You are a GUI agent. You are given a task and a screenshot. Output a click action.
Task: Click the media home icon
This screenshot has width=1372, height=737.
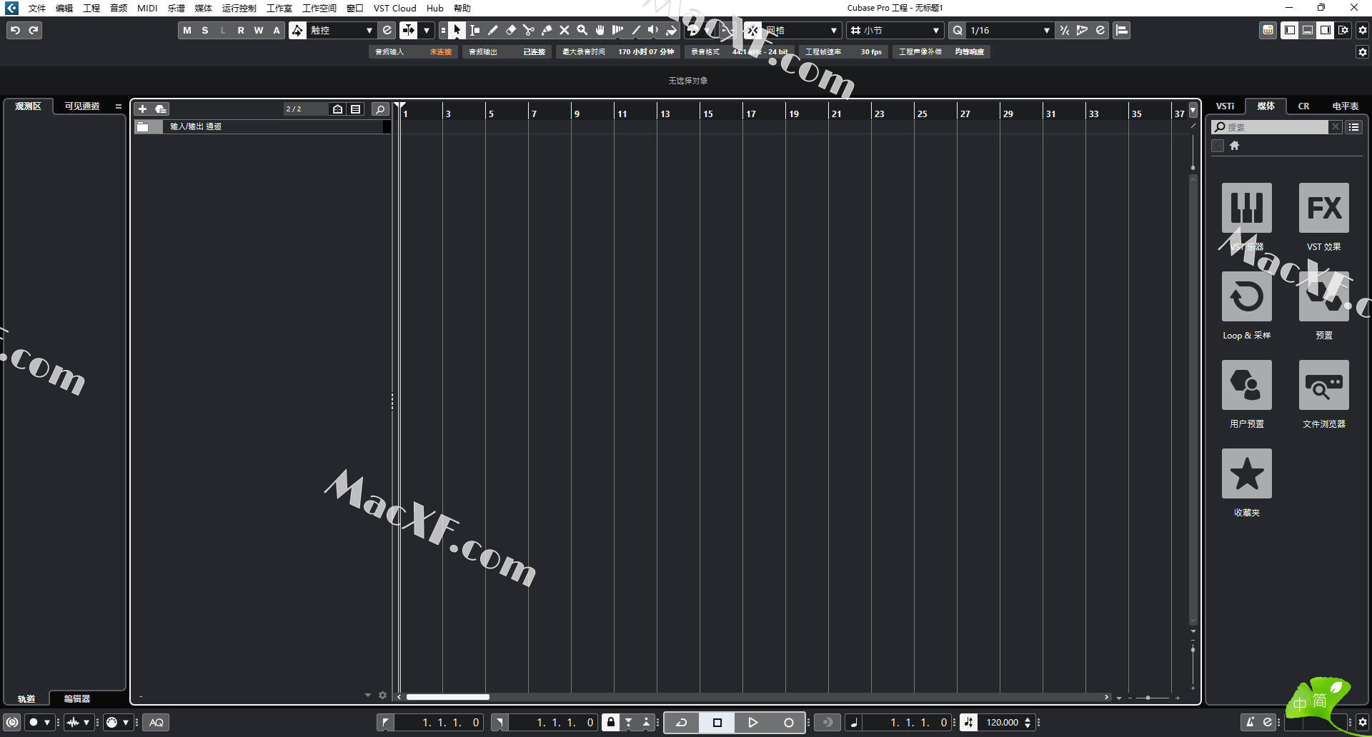pos(1234,146)
